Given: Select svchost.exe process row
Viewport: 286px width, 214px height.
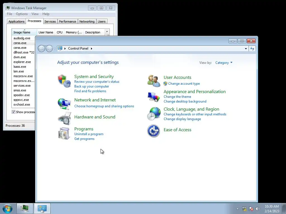Looking at the screenshot, I should [x=23, y=104].
